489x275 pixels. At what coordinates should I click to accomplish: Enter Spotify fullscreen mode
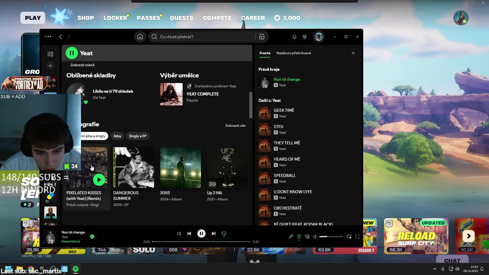tap(357, 236)
